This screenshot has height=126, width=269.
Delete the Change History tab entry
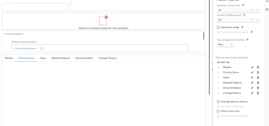tap(258, 93)
